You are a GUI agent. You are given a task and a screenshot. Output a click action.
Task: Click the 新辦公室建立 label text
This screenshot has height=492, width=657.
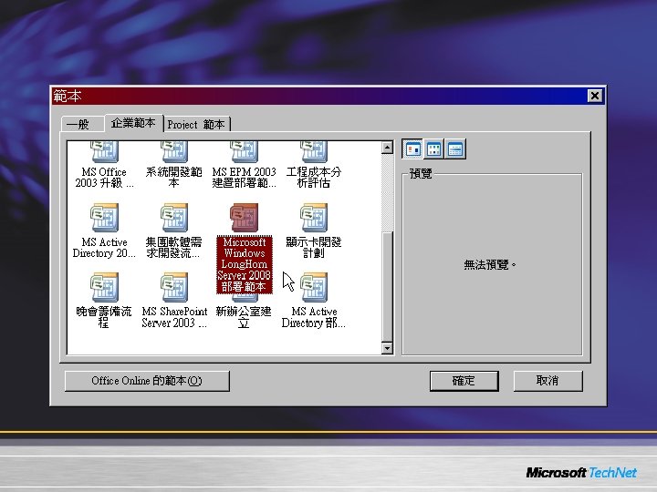tap(244, 317)
